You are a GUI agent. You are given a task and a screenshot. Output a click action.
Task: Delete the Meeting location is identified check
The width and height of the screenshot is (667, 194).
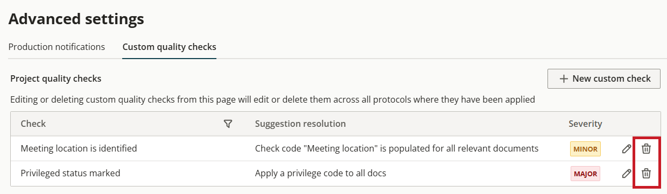(x=647, y=149)
